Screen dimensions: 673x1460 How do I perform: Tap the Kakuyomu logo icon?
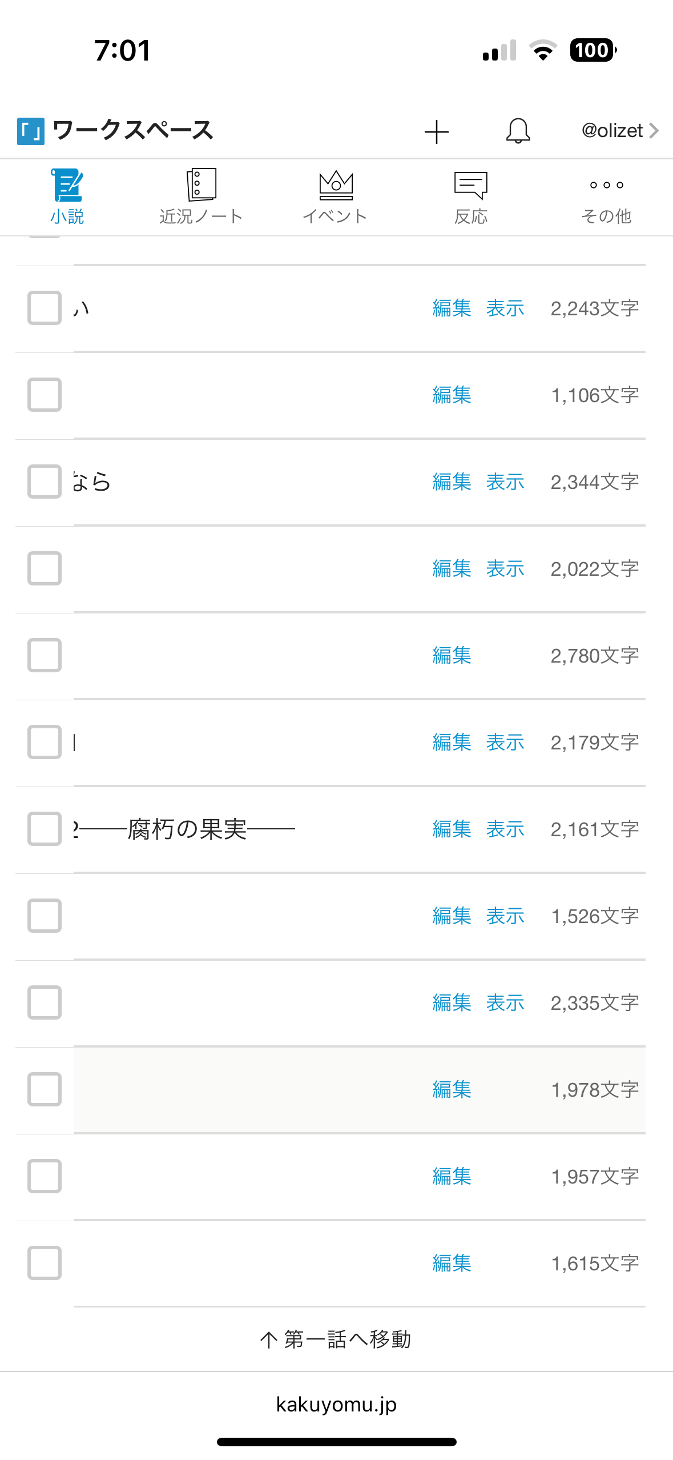(x=31, y=131)
